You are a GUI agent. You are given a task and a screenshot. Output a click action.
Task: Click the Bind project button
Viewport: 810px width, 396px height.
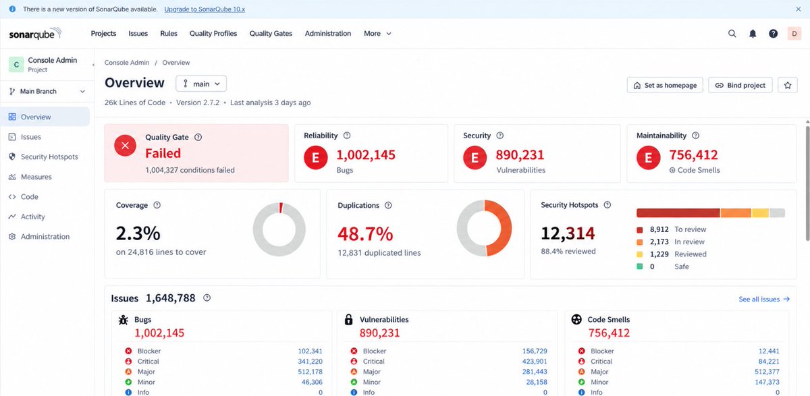click(740, 86)
